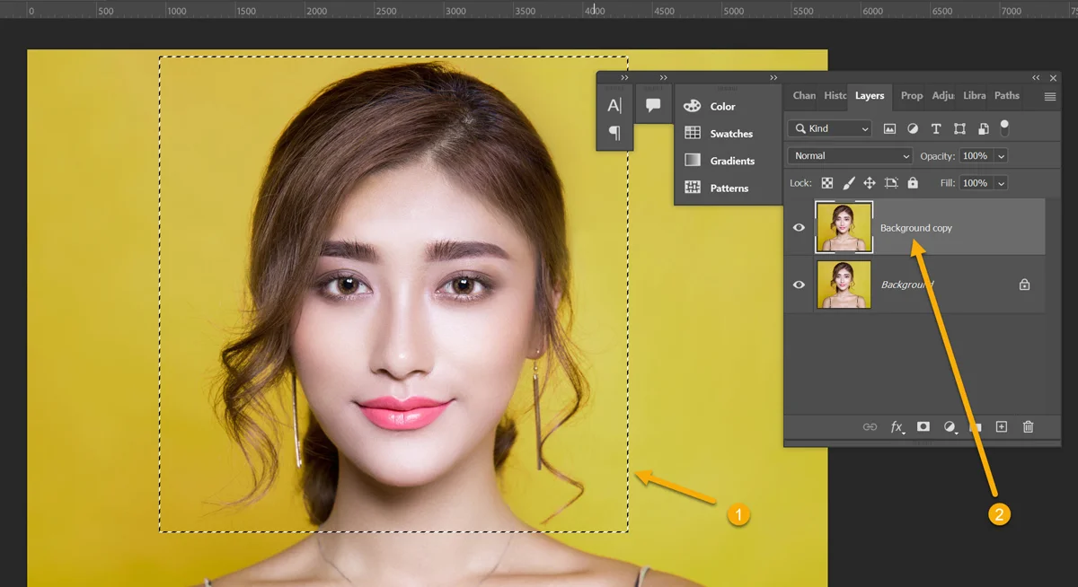This screenshot has height=587, width=1078.
Task: Toggle lock transparent pixels
Action: coord(826,183)
